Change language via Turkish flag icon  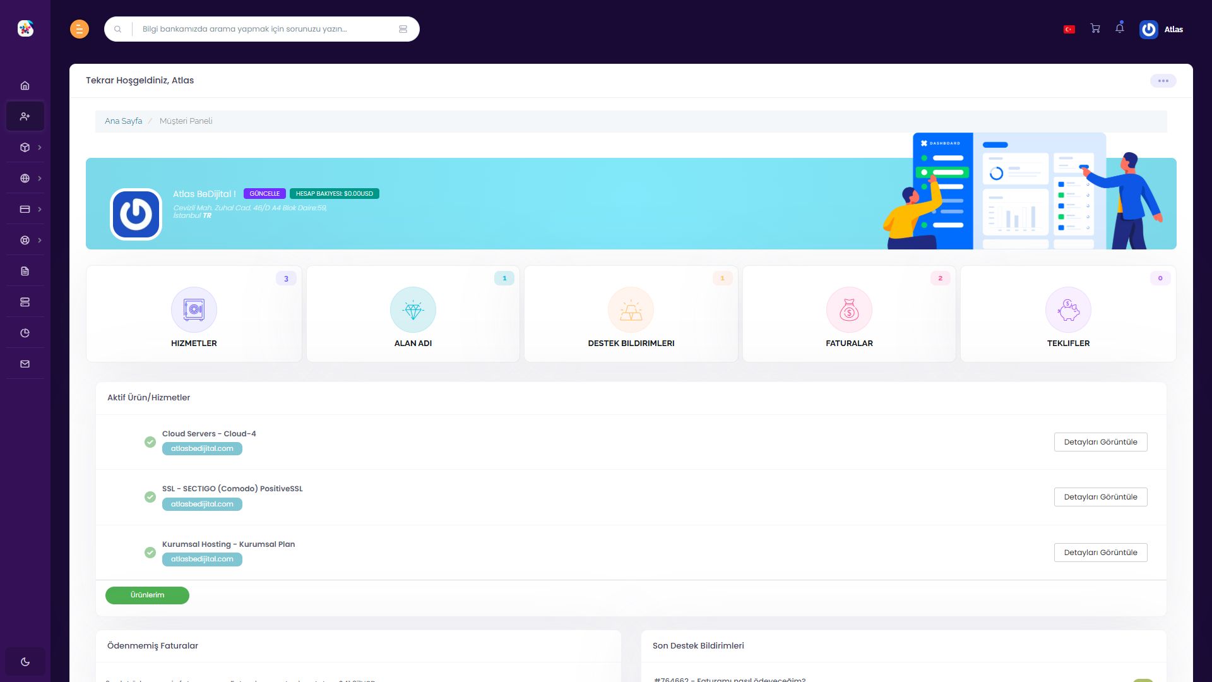point(1069,29)
